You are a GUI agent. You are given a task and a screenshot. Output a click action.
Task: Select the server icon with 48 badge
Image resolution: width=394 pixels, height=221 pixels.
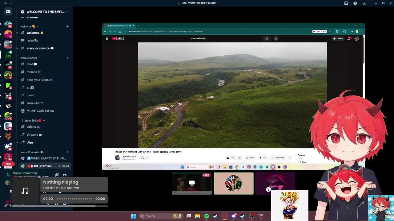(x=8, y=24)
